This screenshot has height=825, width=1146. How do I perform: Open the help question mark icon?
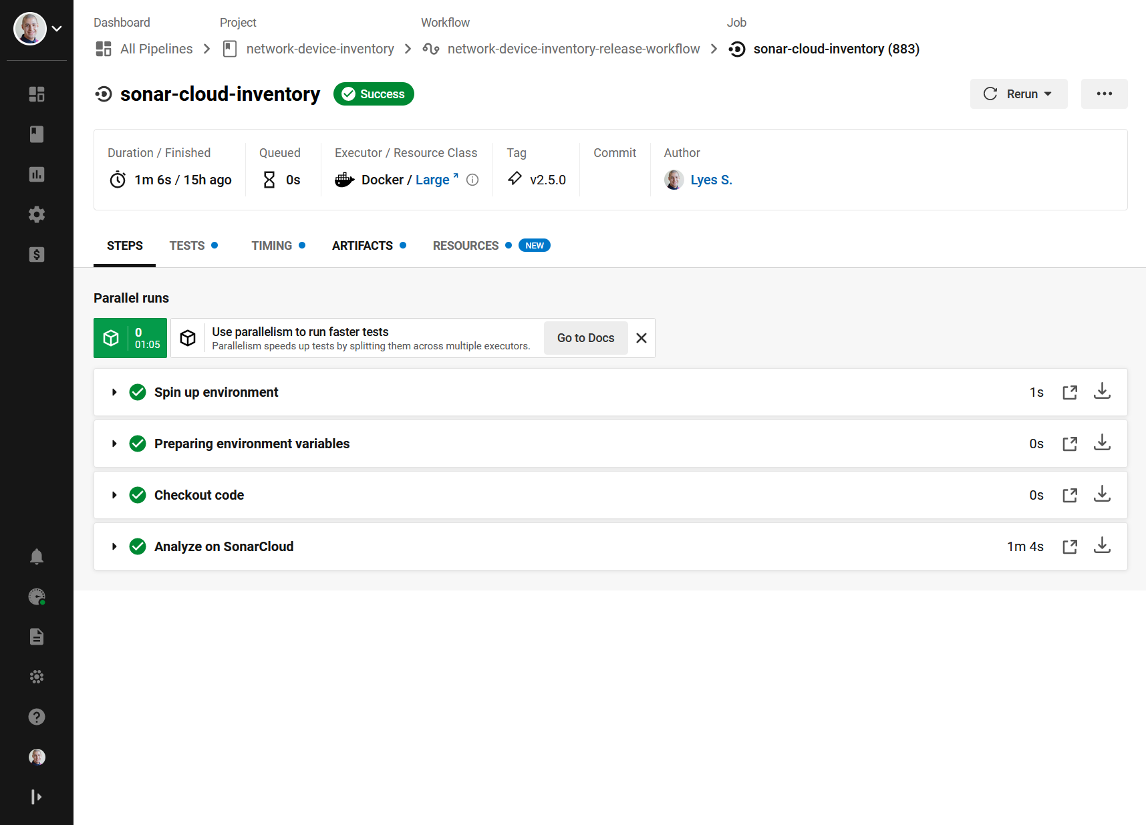coord(37,717)
